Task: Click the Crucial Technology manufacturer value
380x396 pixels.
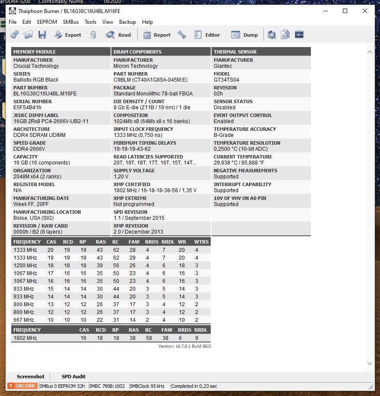Action: click(36, 66)
